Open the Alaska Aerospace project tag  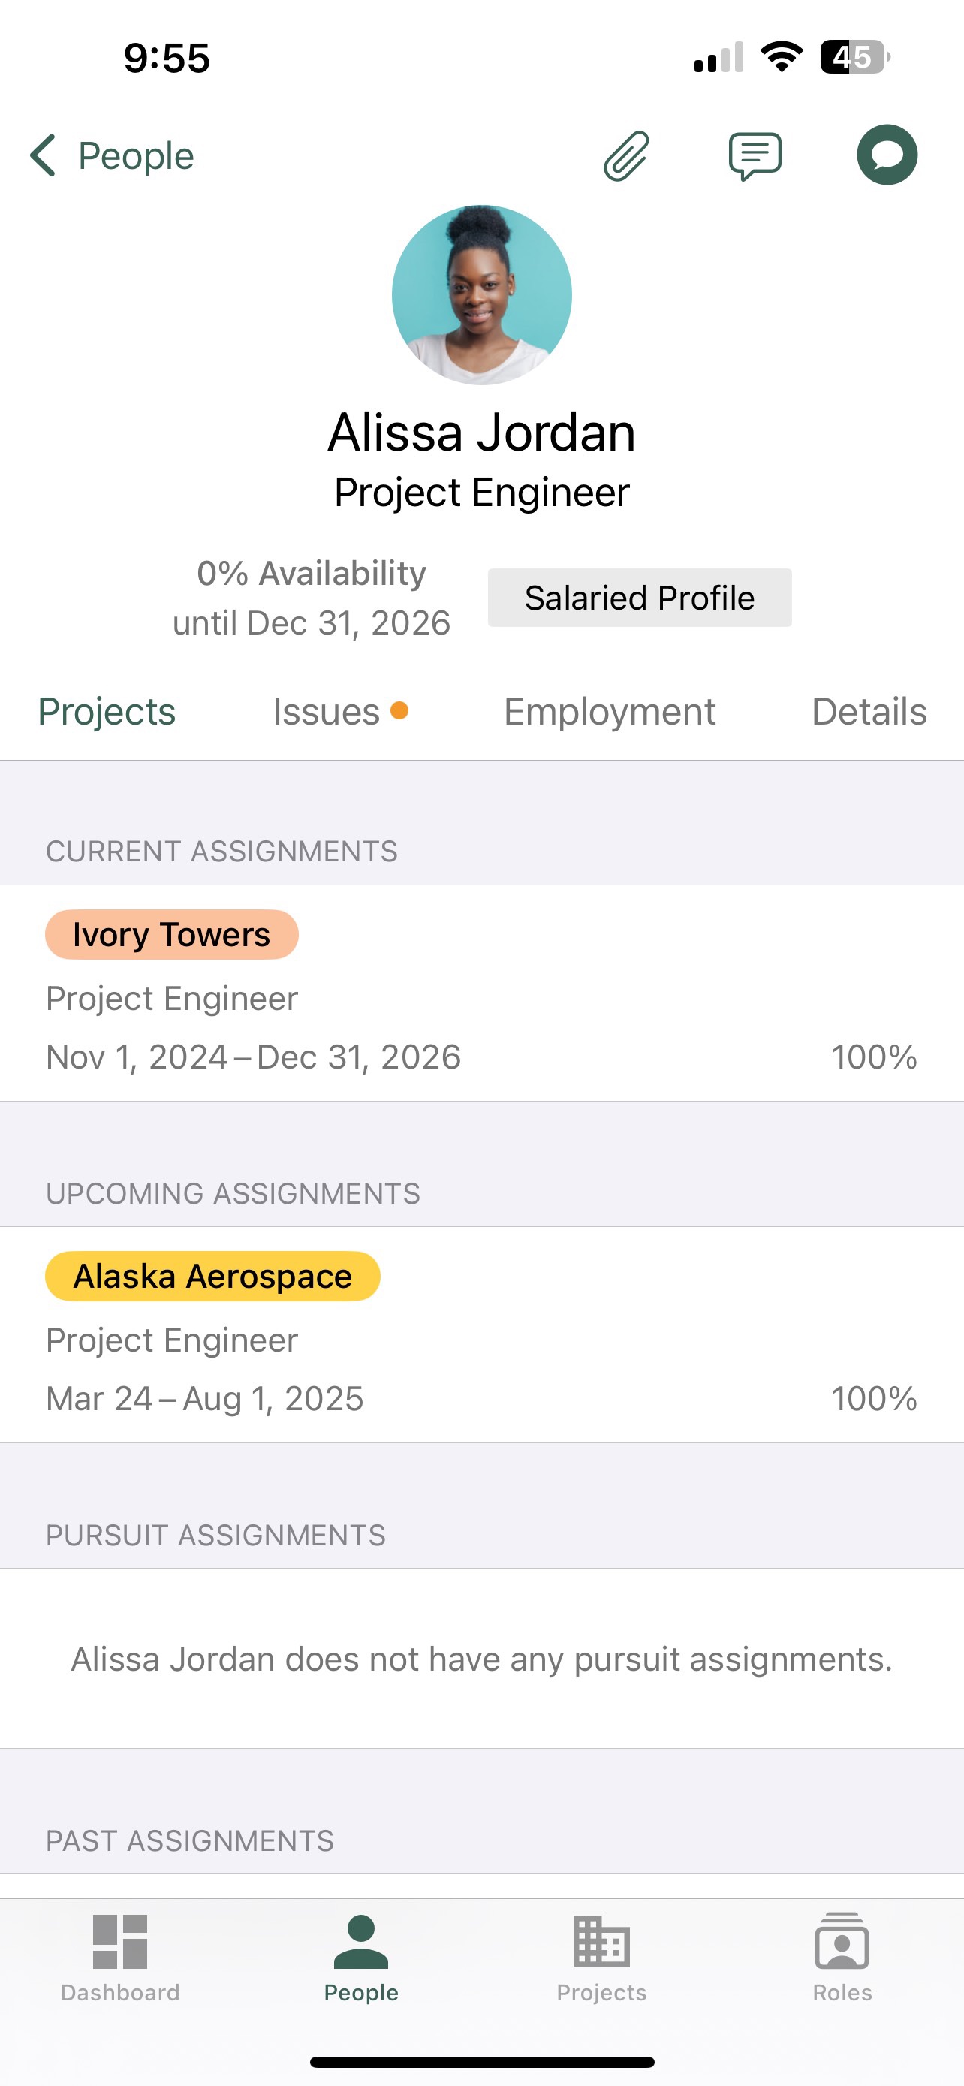pyautogui.click(x=213, y=1277)
